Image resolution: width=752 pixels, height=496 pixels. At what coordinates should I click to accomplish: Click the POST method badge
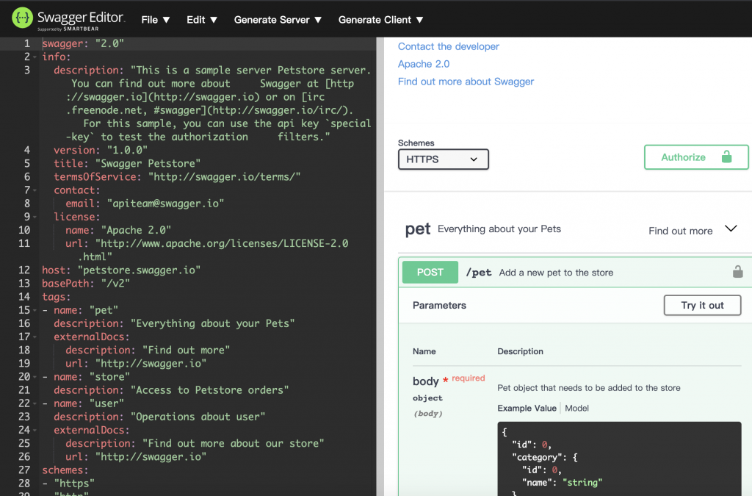pyautogui.click(x=430, y=272)
